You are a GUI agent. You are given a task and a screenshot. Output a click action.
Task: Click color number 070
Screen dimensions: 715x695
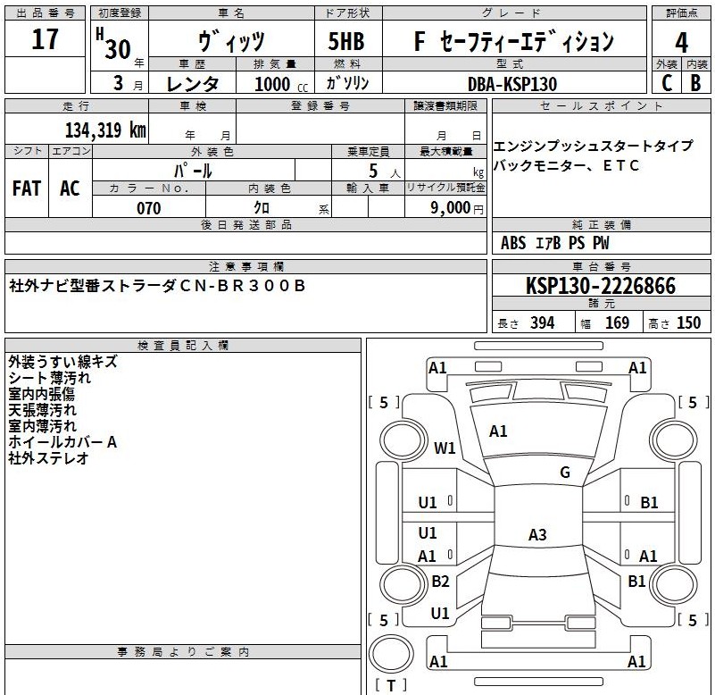(149, 208)
